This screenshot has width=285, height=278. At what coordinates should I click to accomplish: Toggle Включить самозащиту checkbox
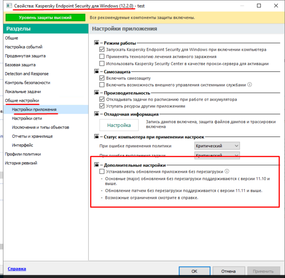tap(102, 78)
